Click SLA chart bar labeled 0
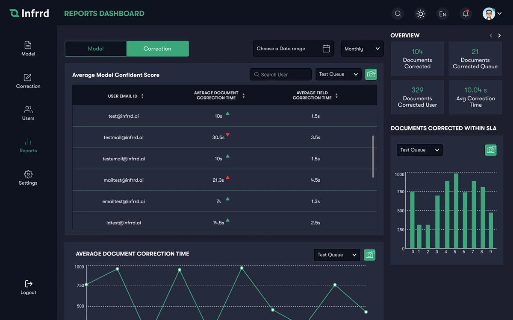Image resolution: width=513 pixels, height=320 pixels. pos(413,220)
